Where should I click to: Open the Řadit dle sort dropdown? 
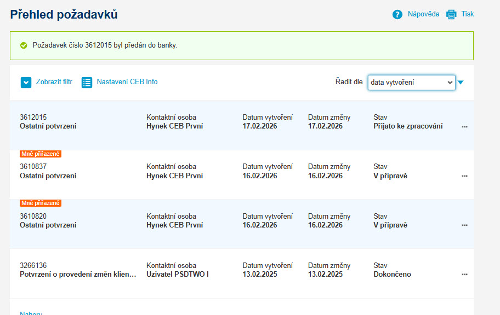(411, 83)
